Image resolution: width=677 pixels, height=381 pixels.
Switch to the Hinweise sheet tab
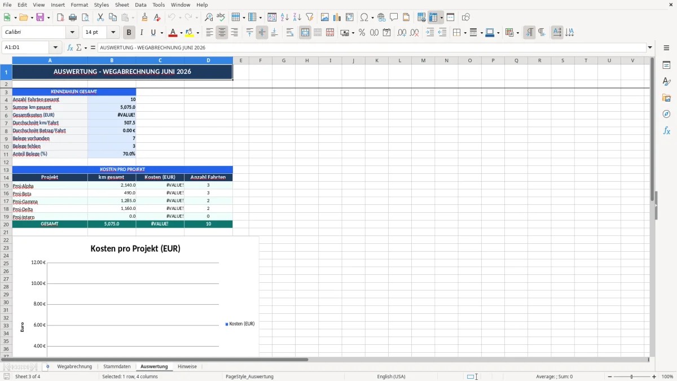coord(187,367)
